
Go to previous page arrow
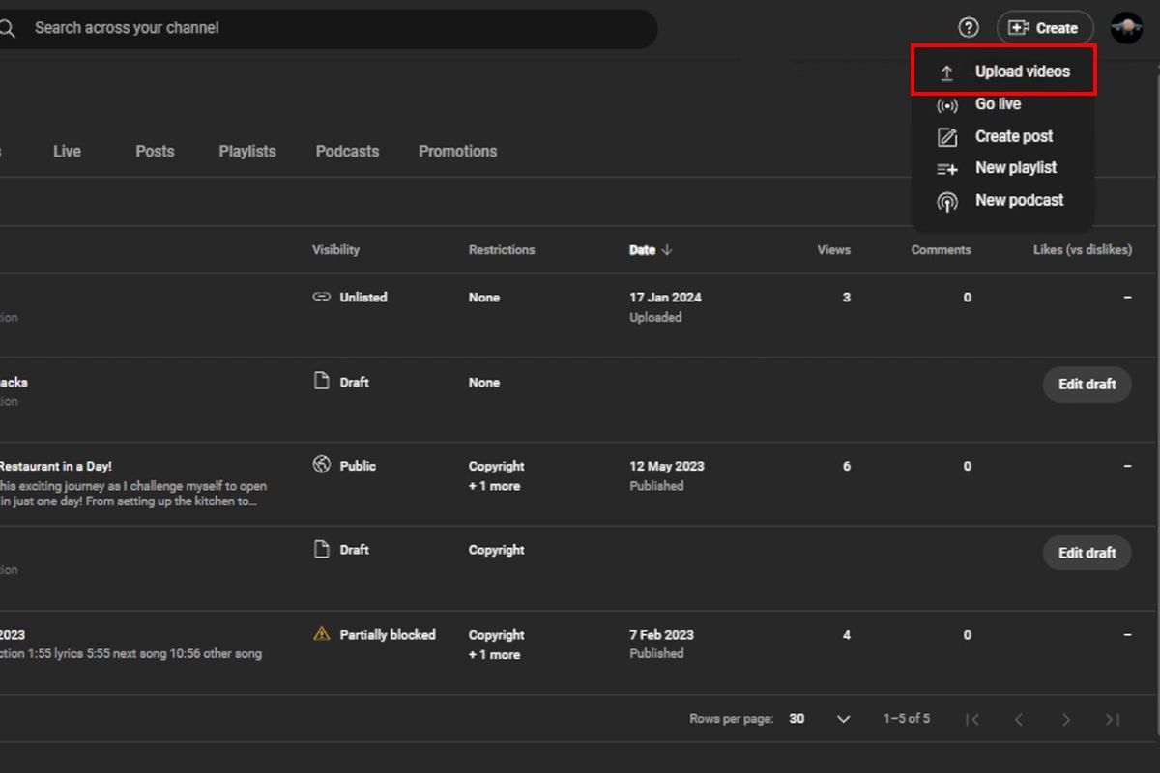[1018, 719]
